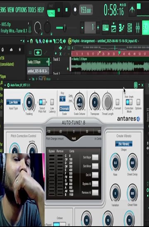This screenshot has width=149, height=227.
Task: Click the playback speaker tool in Playlist toolbar
Action: pos(65,41)
